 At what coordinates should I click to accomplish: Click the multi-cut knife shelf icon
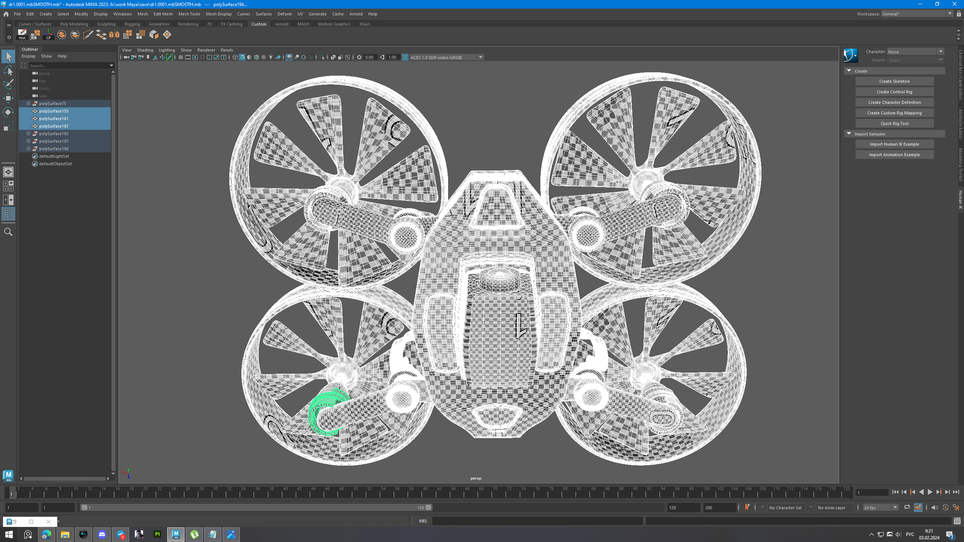point(88,34)
